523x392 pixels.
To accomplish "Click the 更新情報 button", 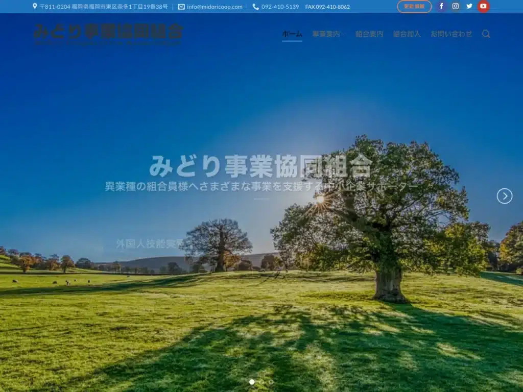I will pyautogui.click(x=414, y=6).
